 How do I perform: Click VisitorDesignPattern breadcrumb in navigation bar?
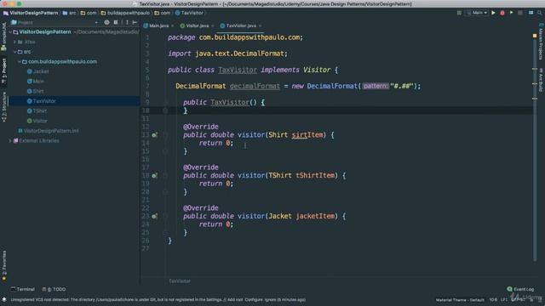pyautogui.click(x=31, y=13)
